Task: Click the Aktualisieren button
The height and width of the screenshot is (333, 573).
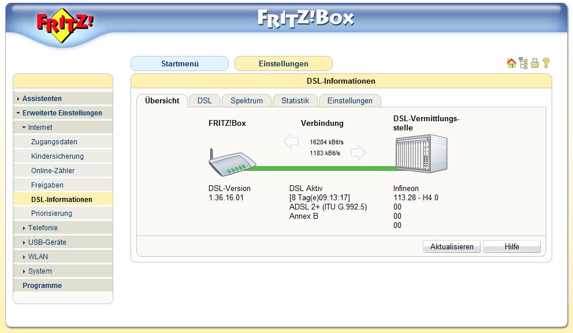Action: pyautogui.click(x=452, y=247)
